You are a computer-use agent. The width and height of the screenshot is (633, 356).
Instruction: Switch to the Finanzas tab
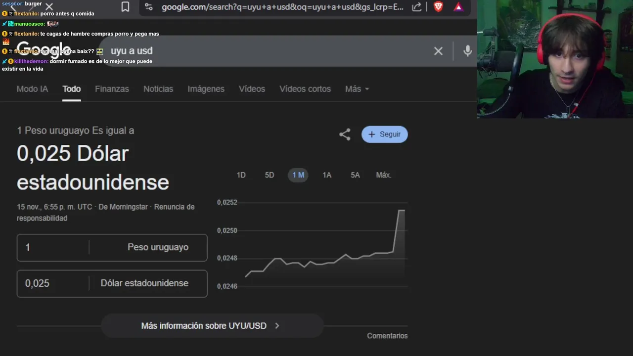(x=112, y=89)
